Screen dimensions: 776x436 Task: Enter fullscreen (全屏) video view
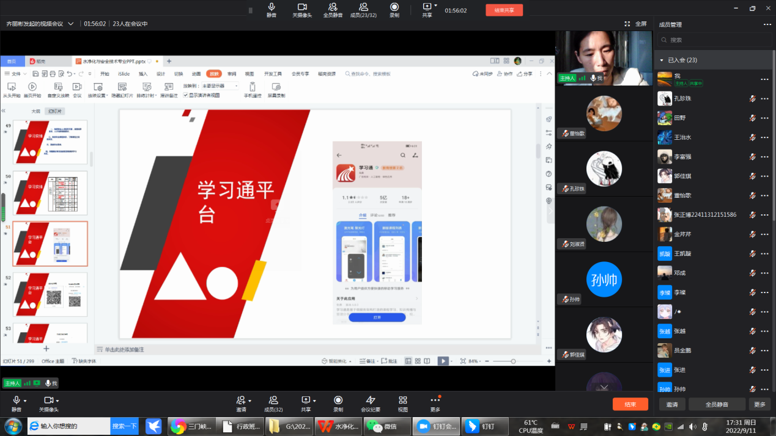(x=636, y=24)
